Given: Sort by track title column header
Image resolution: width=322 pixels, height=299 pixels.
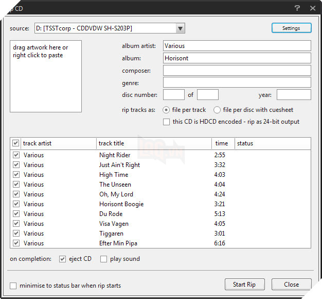Looking at the screenshot, I should [153, 143].
